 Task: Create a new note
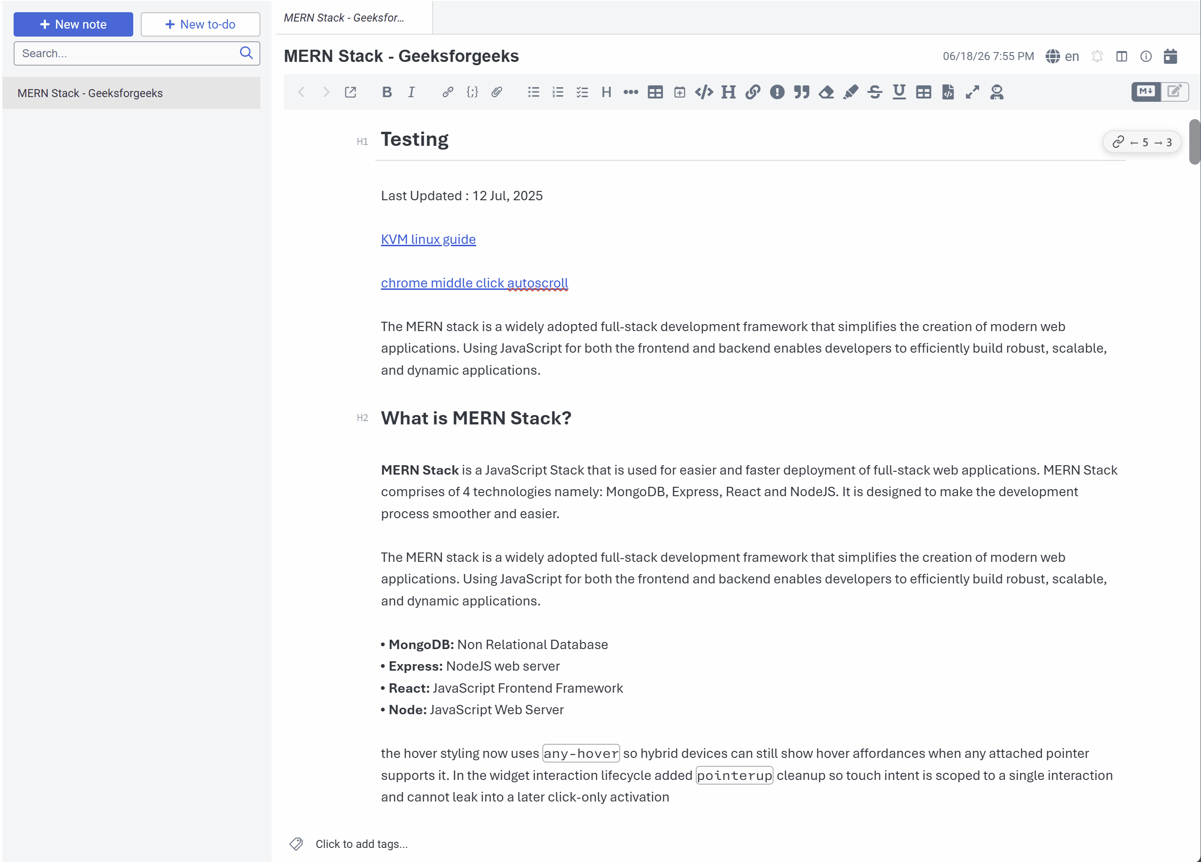tap(73, 24)
